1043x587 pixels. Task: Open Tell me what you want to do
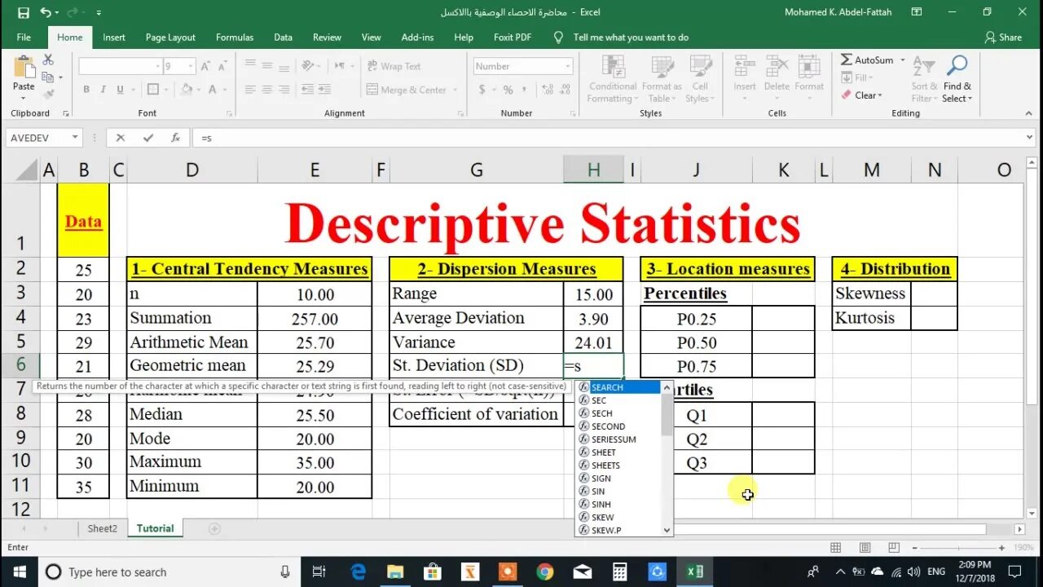[622, 38]
